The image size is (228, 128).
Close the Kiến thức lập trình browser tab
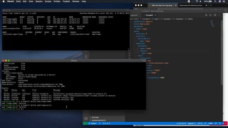tap(176, 5)
